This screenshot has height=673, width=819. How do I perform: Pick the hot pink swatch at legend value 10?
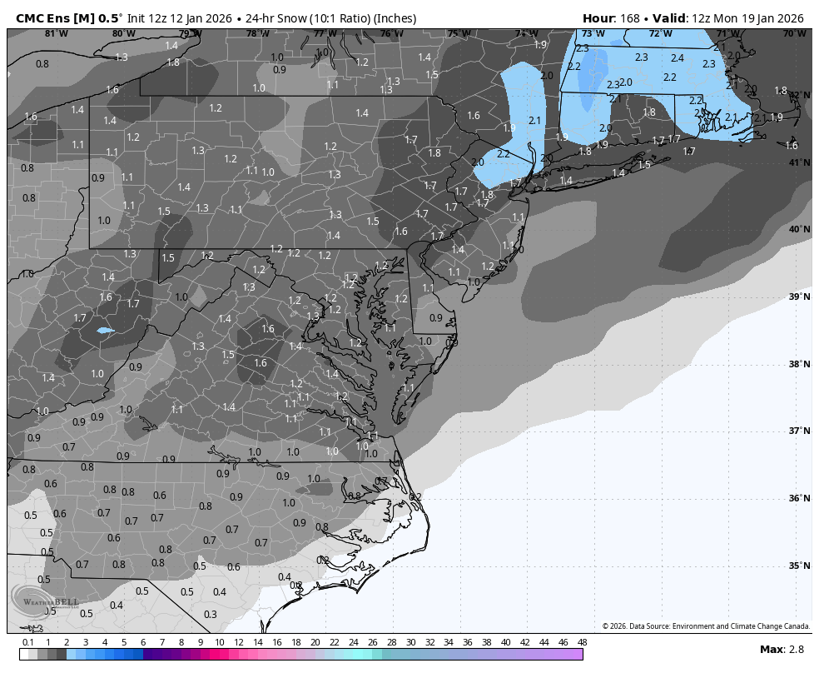220,655
